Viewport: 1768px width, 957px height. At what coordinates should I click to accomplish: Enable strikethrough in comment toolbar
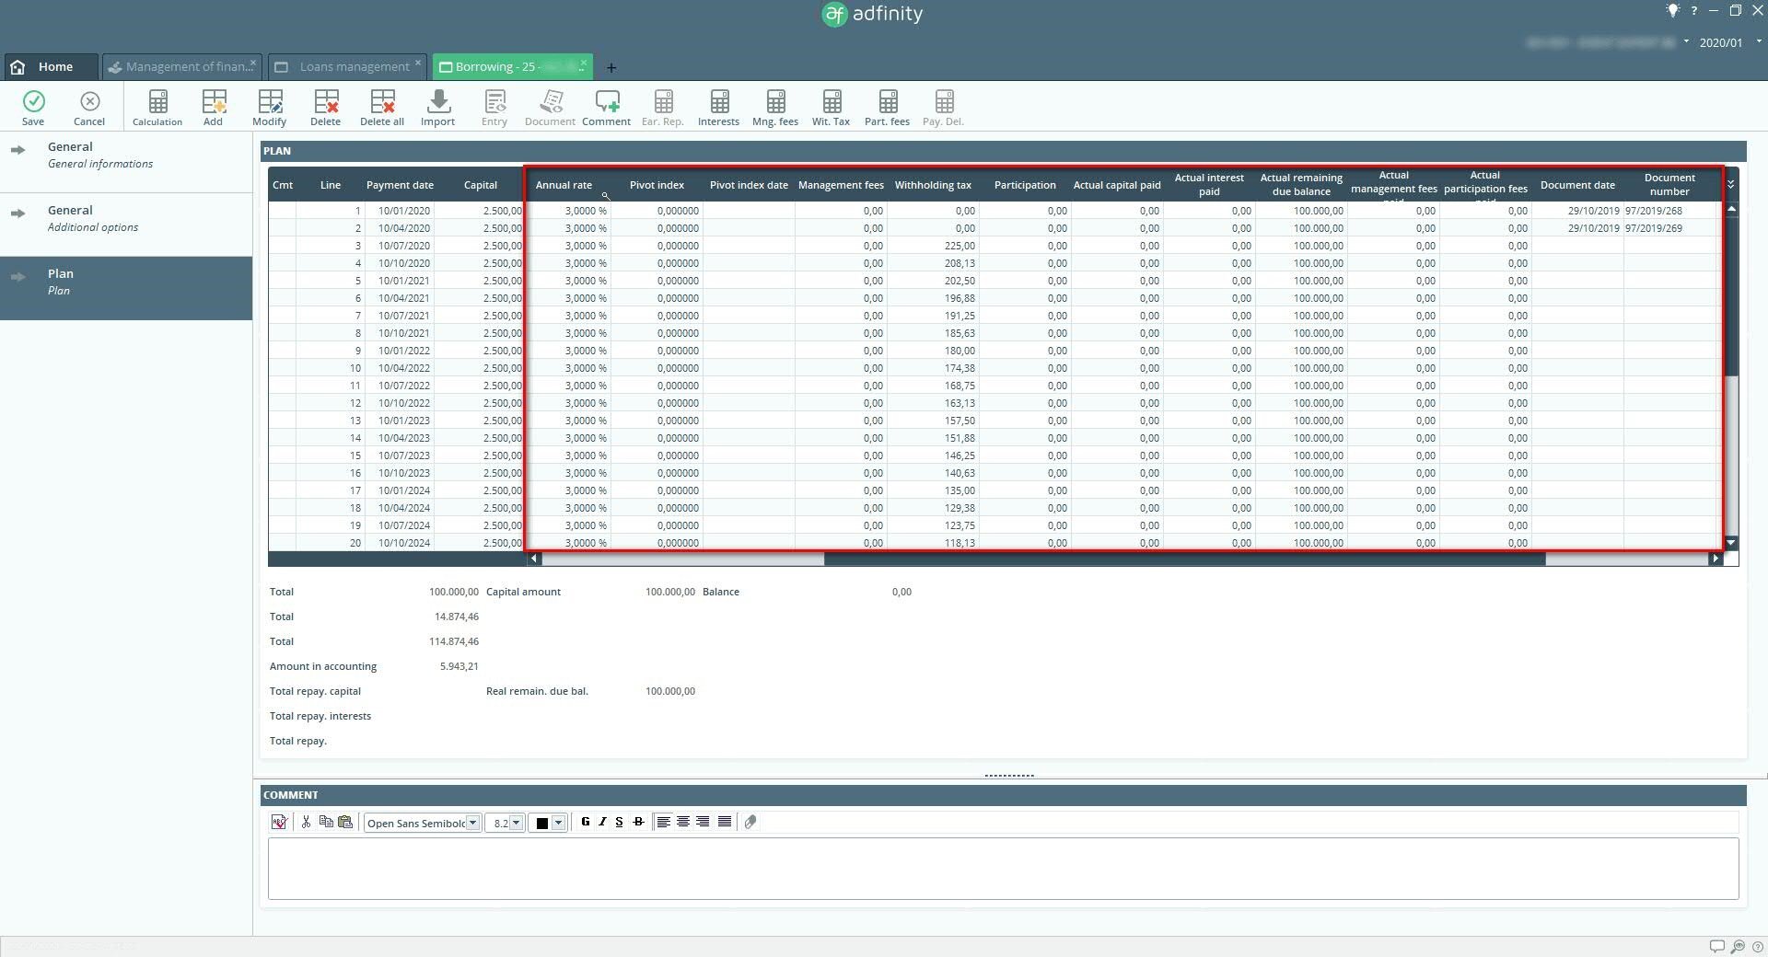638,822
